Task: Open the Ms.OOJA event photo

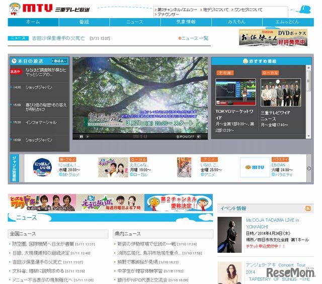Action: [229, 235]
